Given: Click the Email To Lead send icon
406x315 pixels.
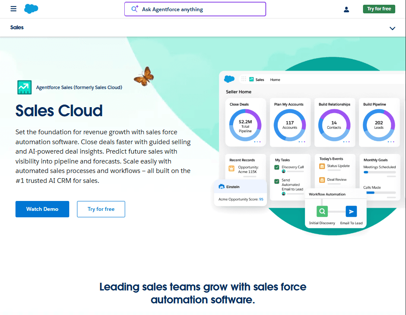Looking at the screenshot, I should (x=351, y=211).
